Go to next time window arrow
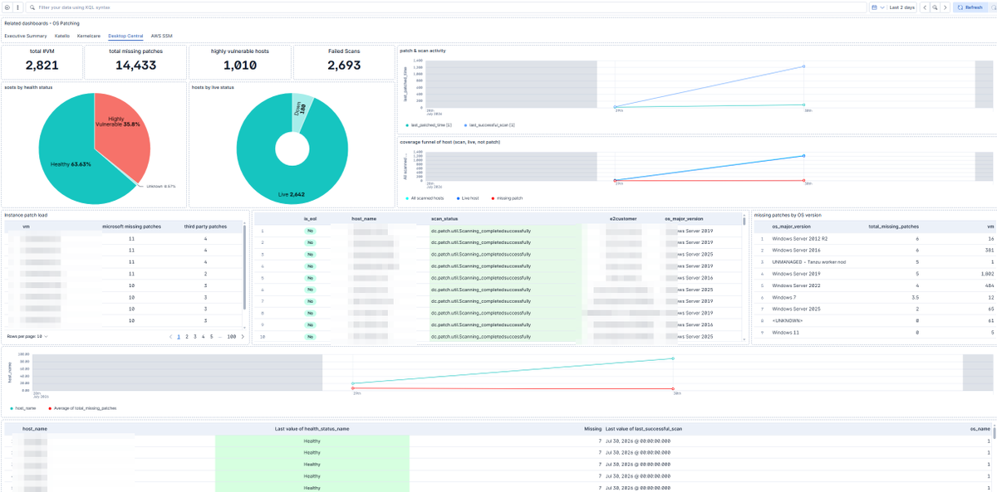997x492 pixels. pos(945,7)
